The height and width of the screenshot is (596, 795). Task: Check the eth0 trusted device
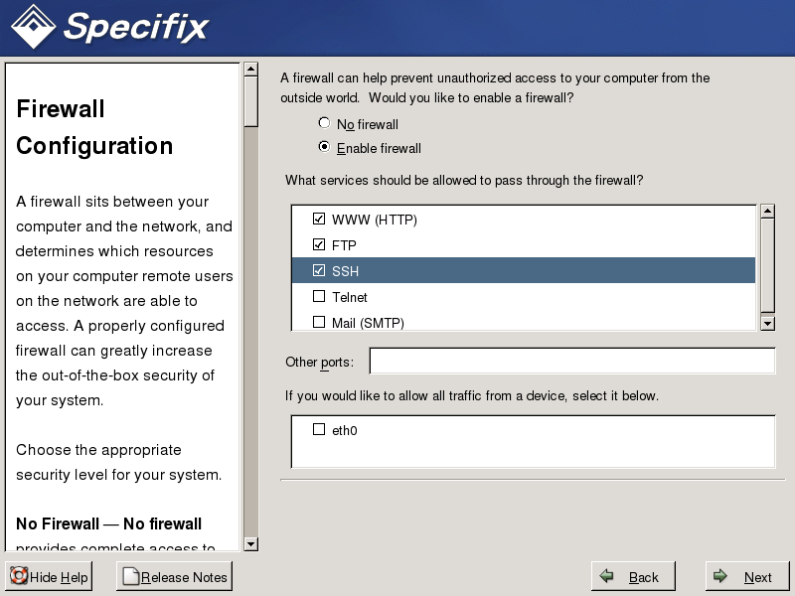[x=319, y=430]
